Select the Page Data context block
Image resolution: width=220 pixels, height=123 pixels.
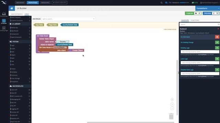[x=53, y=25]
